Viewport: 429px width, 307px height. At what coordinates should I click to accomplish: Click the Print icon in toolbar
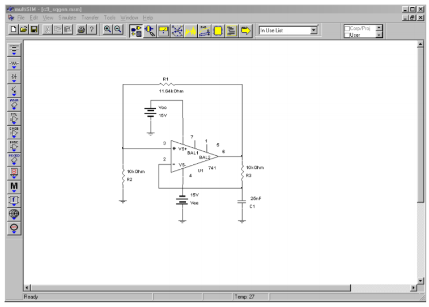(81, 30)
